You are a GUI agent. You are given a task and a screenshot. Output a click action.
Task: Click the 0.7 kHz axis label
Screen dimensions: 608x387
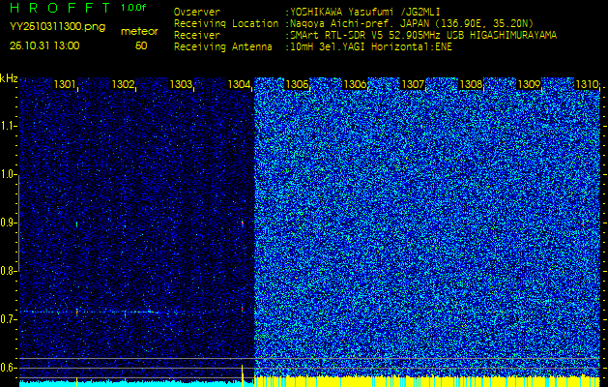click(x=9, y=318)
